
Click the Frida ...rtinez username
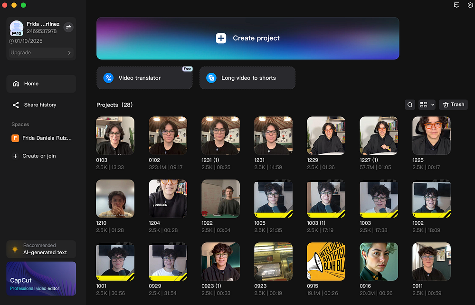[43, 24]
